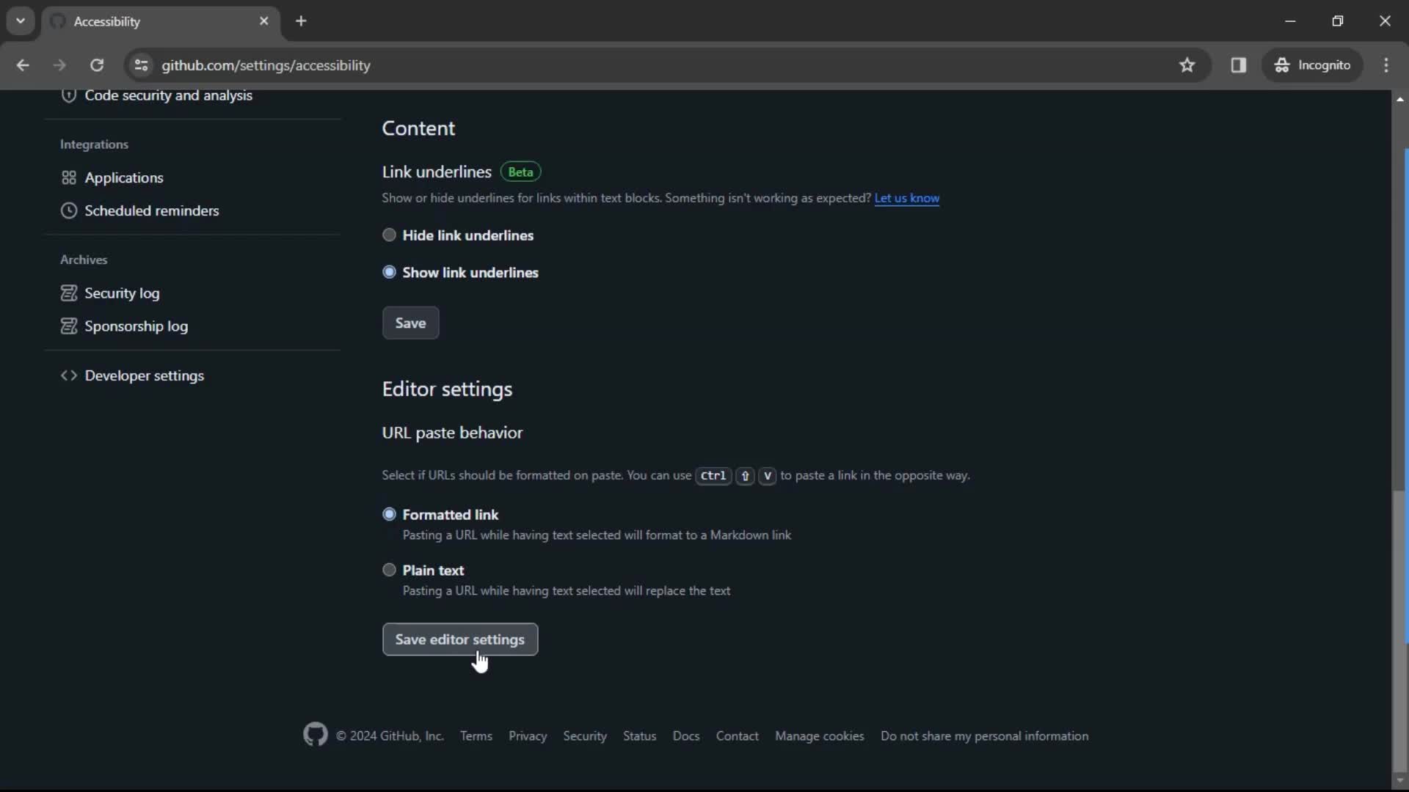1409x792 pixels.
Task: Select Plain text URL paste behavior
Action: click(390, 571)
